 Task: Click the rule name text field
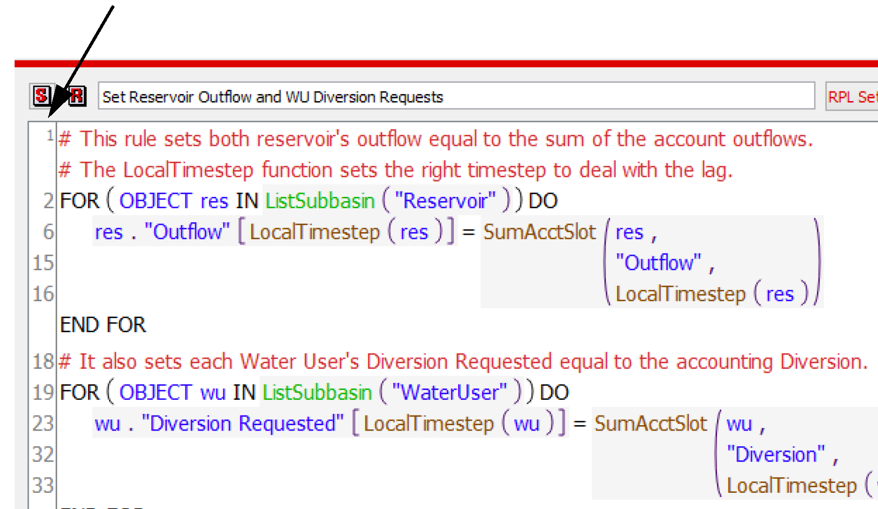(455, 97)
